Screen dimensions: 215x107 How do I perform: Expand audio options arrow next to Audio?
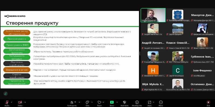click(x=11, y=102)
